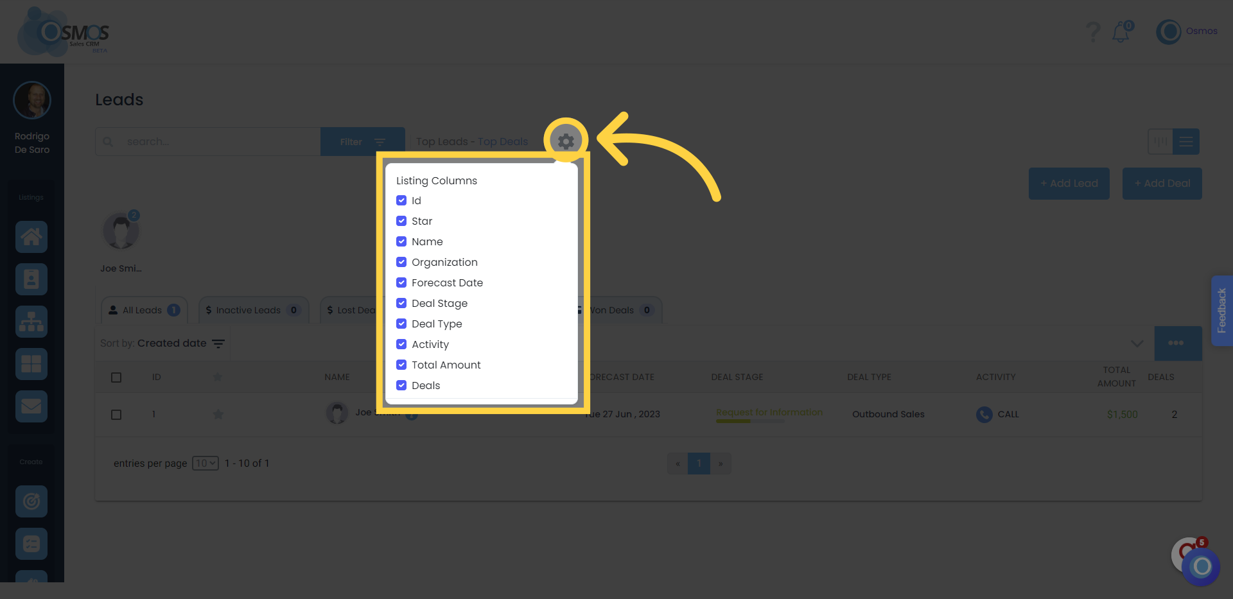Click the $1,500 total amount value
Image resolution: width=1233 pixels, height=599 pixels.
[1122, 414]
